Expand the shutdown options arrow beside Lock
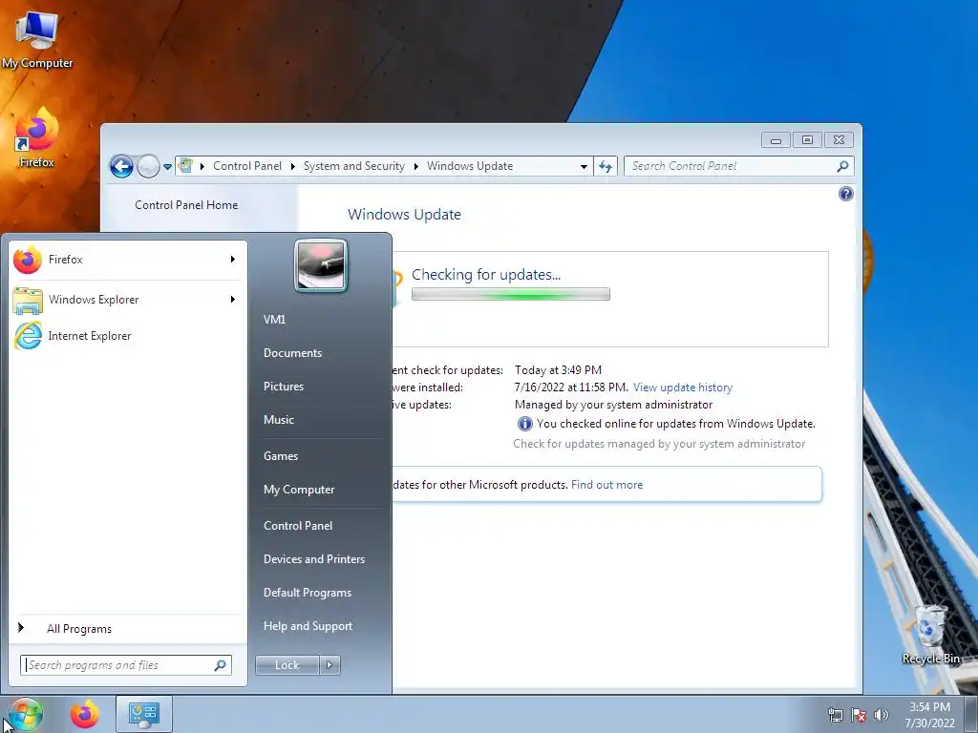The height and width of the screenshot is (733, 978). 330,665
